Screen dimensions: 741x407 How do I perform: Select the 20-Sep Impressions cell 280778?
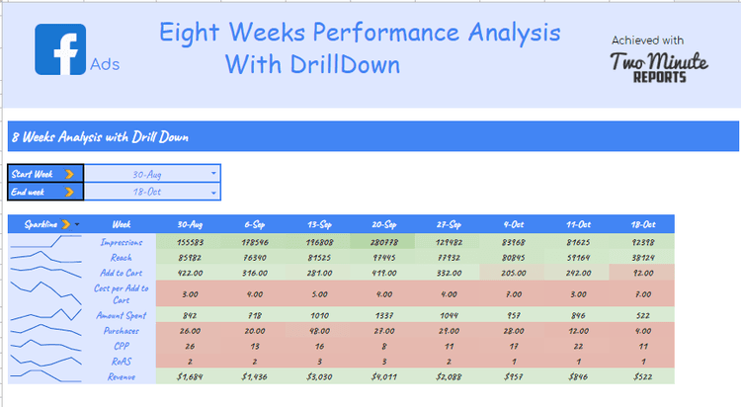click(x=382, y=241)
